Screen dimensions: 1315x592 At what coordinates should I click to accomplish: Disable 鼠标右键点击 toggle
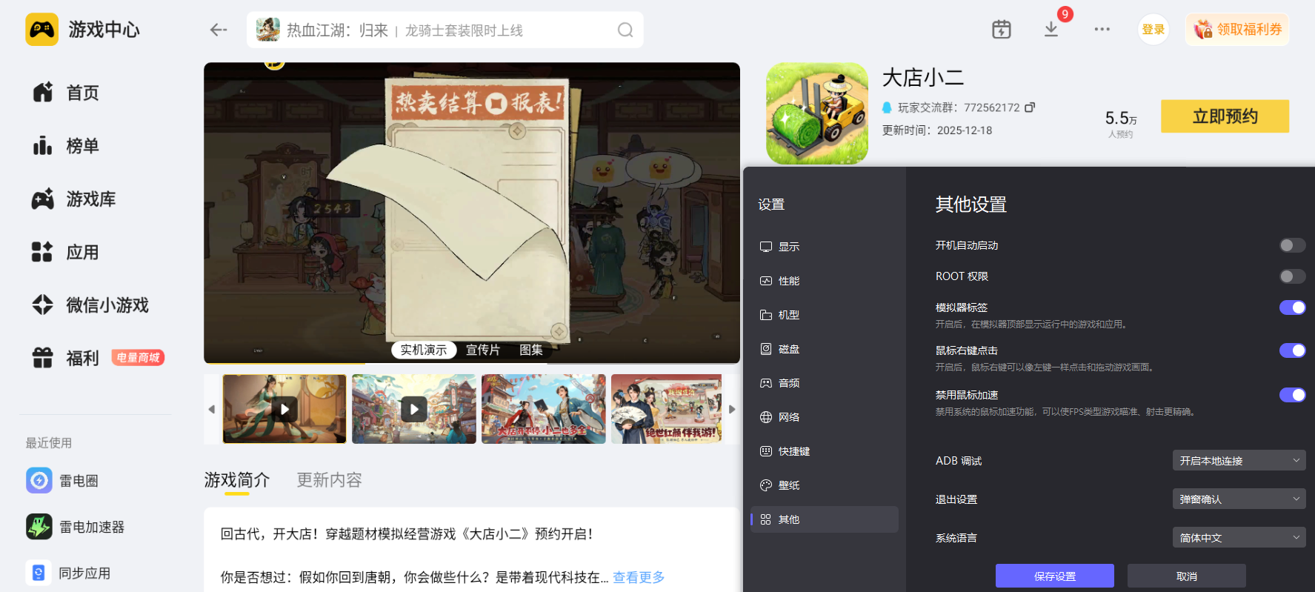(1292, 350)
